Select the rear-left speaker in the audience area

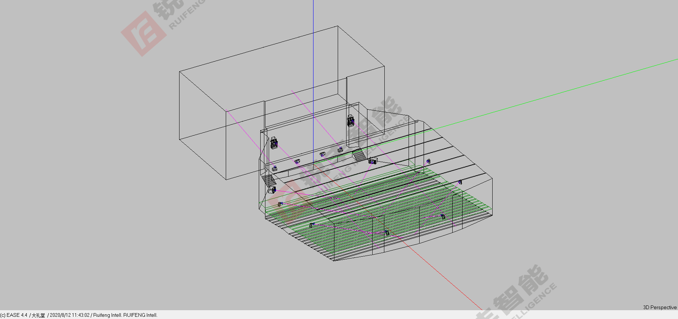coord(312,225)
